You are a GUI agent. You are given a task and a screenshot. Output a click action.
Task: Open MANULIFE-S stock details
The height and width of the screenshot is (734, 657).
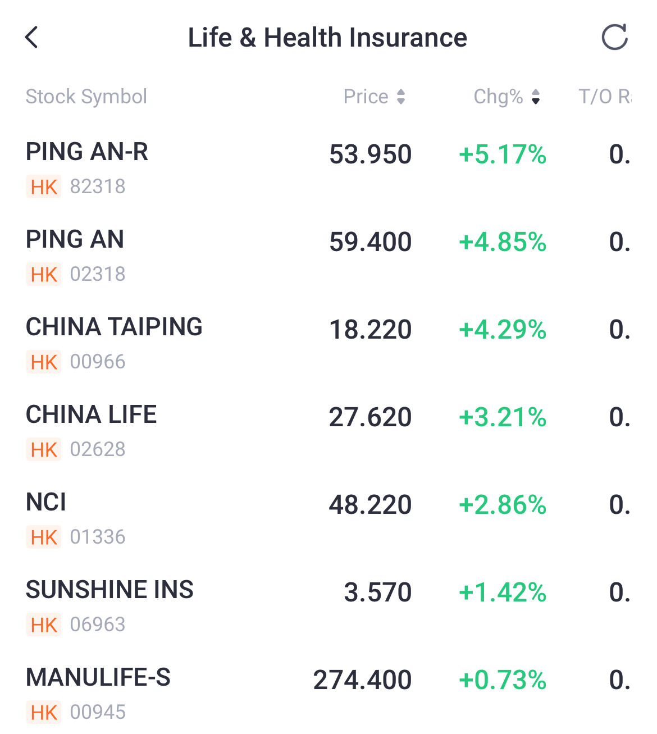tap(98, 678)
